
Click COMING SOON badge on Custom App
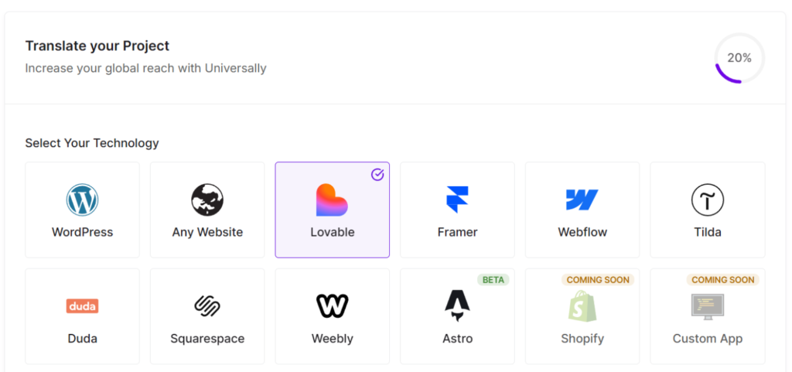click(723, 280)
